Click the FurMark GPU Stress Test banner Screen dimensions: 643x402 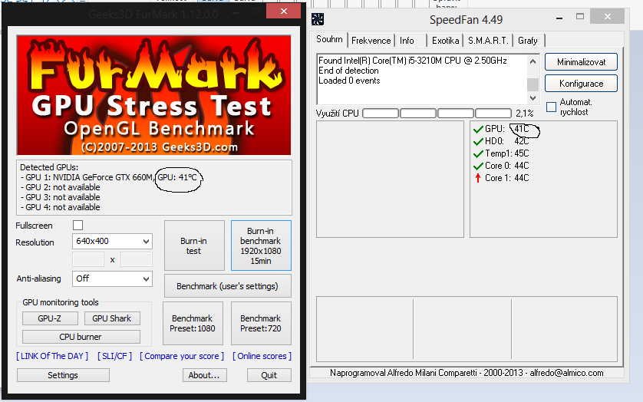tap(153, 95)
